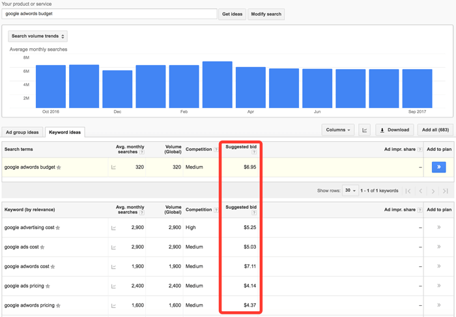The width and height of the screenshot is (456, 317).
Task: Toggle the chart view icon beside Columns
Action: (x=364, y=130)
